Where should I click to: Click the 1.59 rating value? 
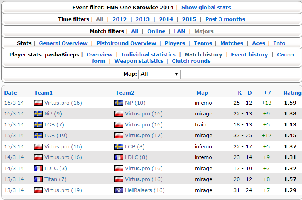click(x=290, y=103)
